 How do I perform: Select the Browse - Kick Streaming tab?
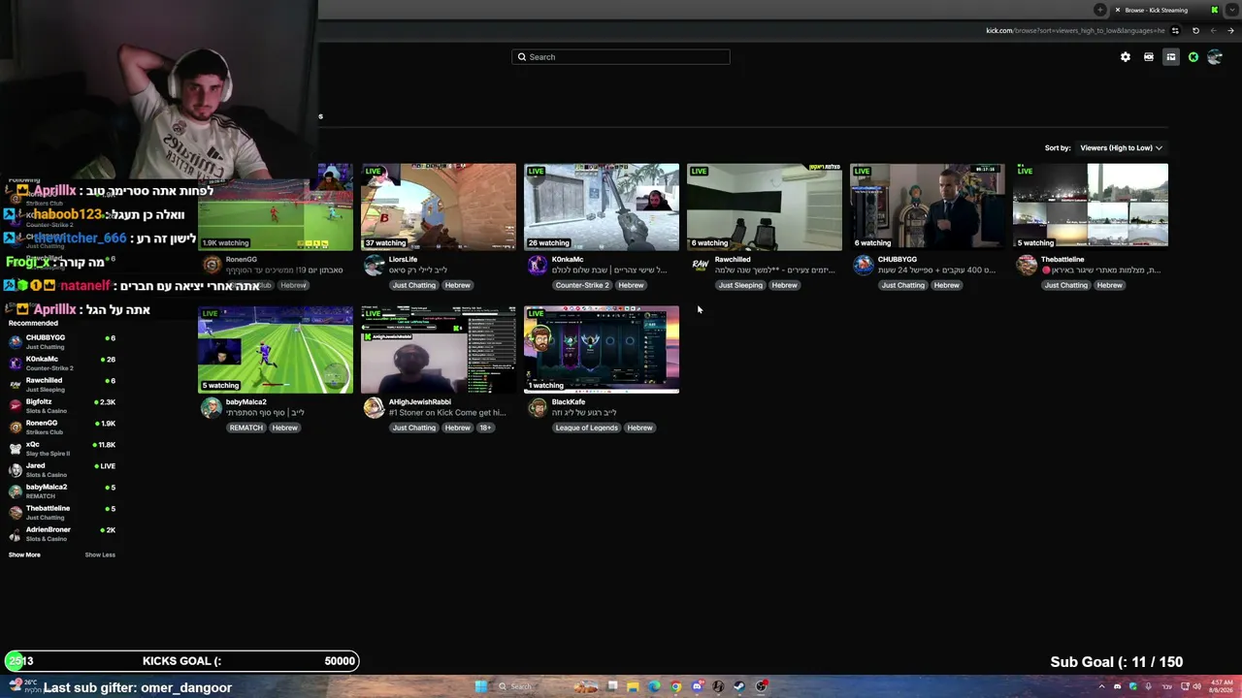(1164, 10)
